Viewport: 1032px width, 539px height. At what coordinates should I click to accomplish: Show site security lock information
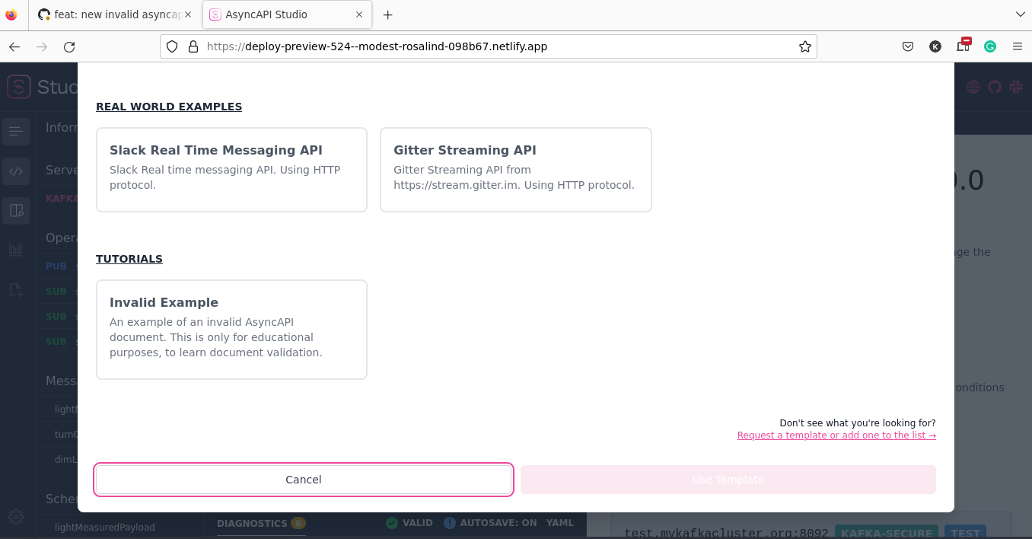pyautogui.click(x=193, y=46)
